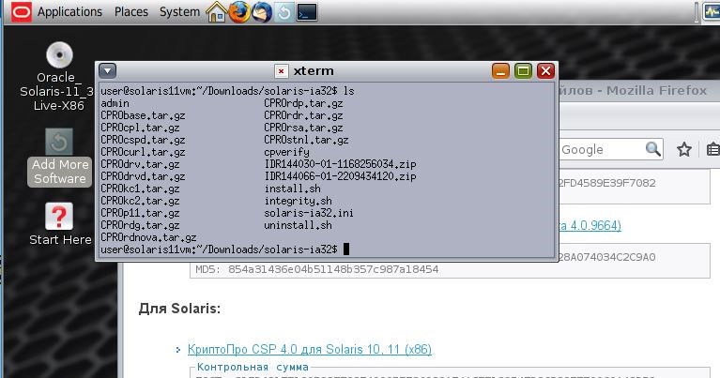The width and height of the screenshot is (720, 378).
Task: Click CPROdrvd.tar.gz in the xterm listing
Action: [143, 176]
